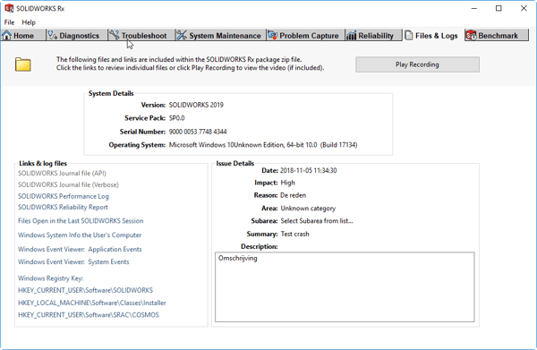537x350 pixels.
Task: Click the Diagnostics stethoscope icon
Action: [53, 35]
